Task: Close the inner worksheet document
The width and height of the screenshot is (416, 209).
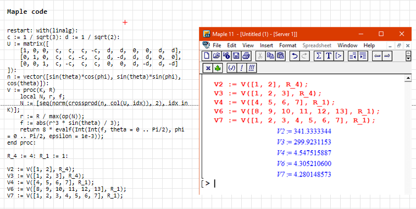Action: click(x=408, y=46)
